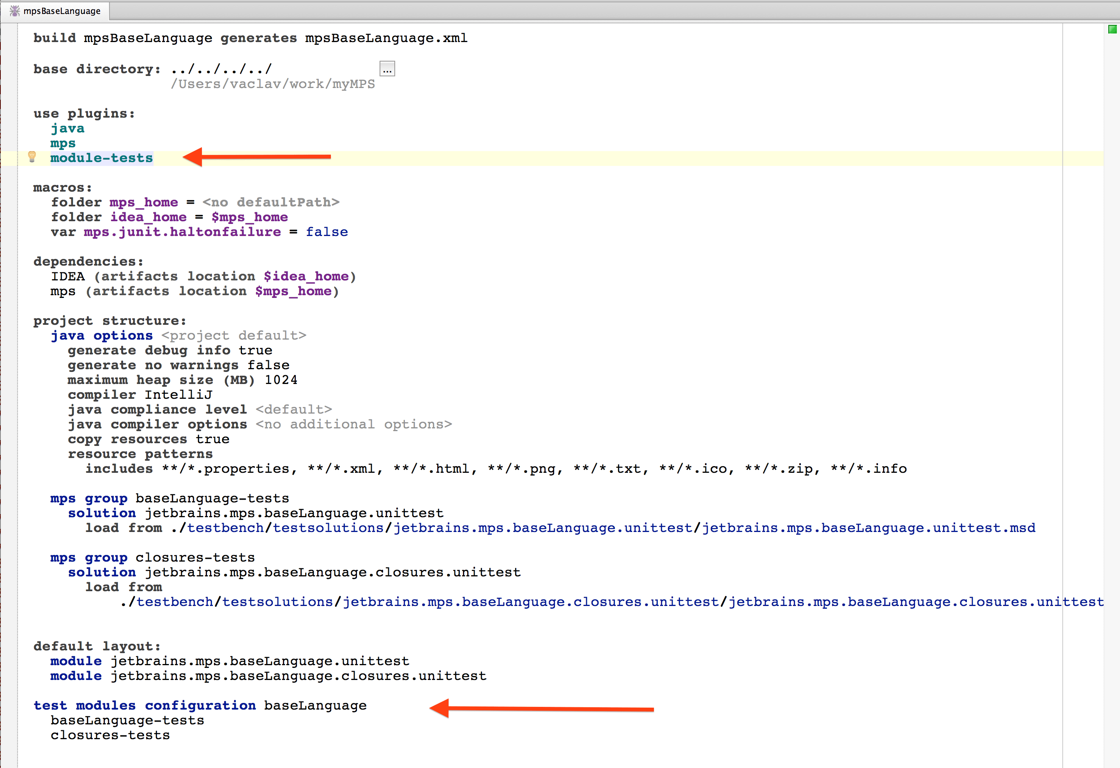Click the 'mps group' closures-tests keyword
This screenshot has width=1120, height=768.
[89, 558]
